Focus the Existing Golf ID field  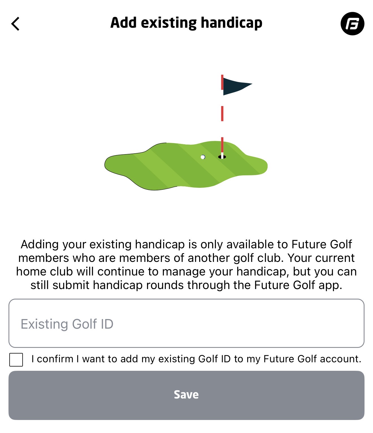pos(186,323)
